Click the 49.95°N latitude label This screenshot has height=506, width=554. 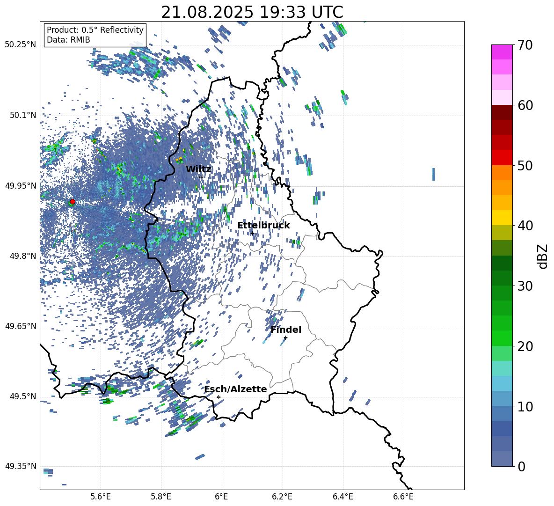21,186
